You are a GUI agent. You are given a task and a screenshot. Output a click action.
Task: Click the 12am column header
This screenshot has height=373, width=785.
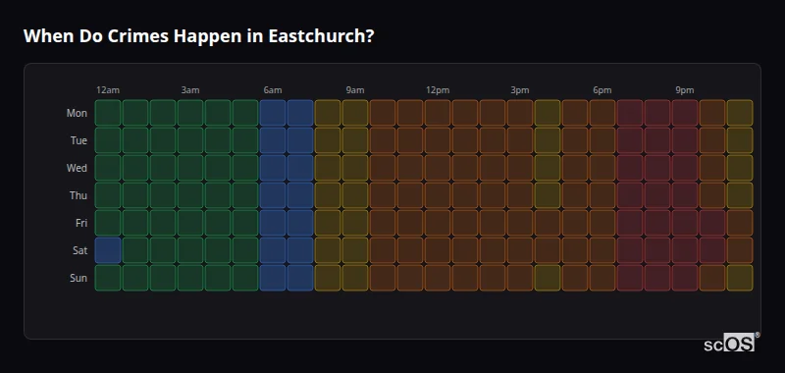pyautogui.click(x=108, y=90)
